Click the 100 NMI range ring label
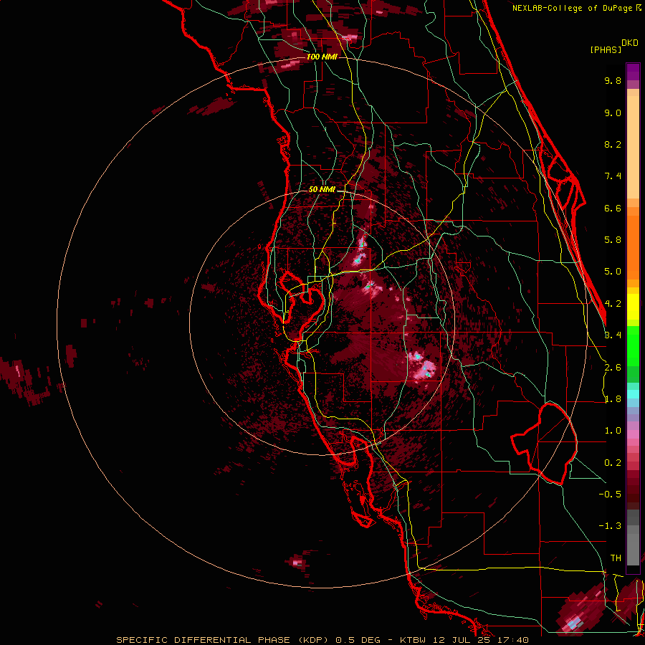The height and width of the screenshot is (645, 645). click(322, 57)
